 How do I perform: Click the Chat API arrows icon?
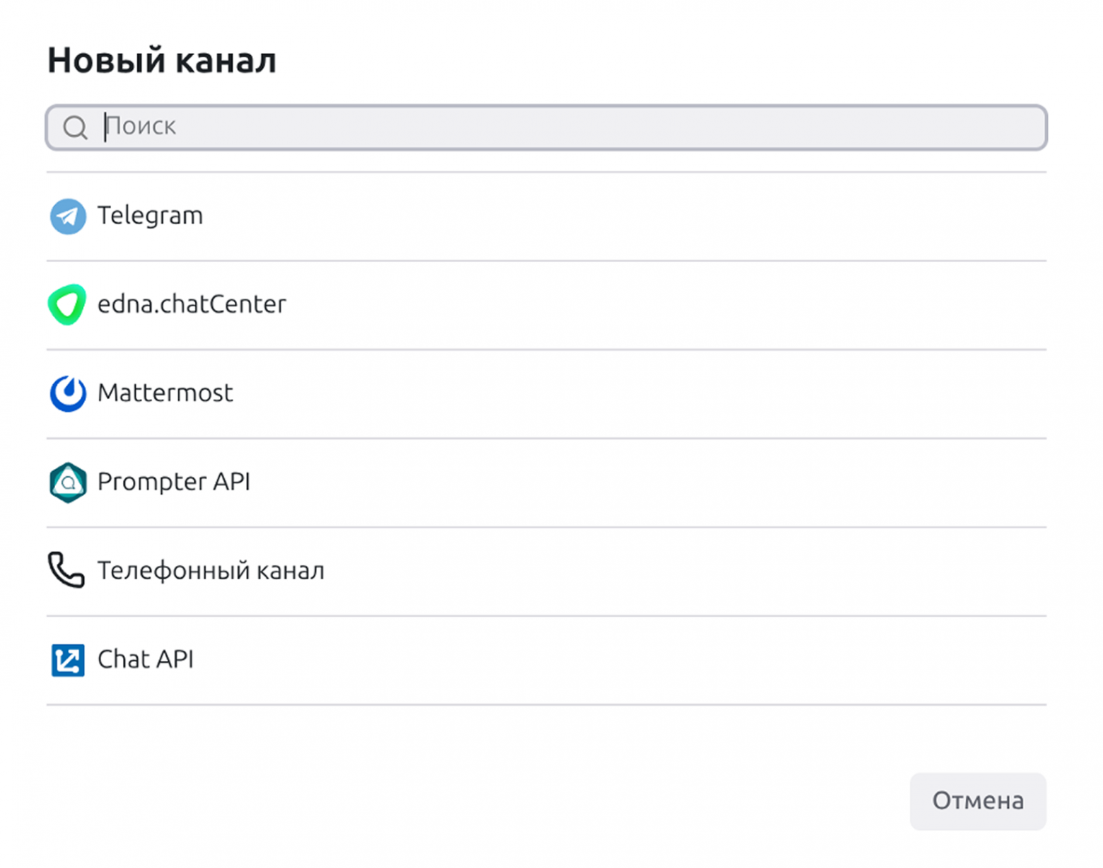pyautogui.click(x=66, y=659)
